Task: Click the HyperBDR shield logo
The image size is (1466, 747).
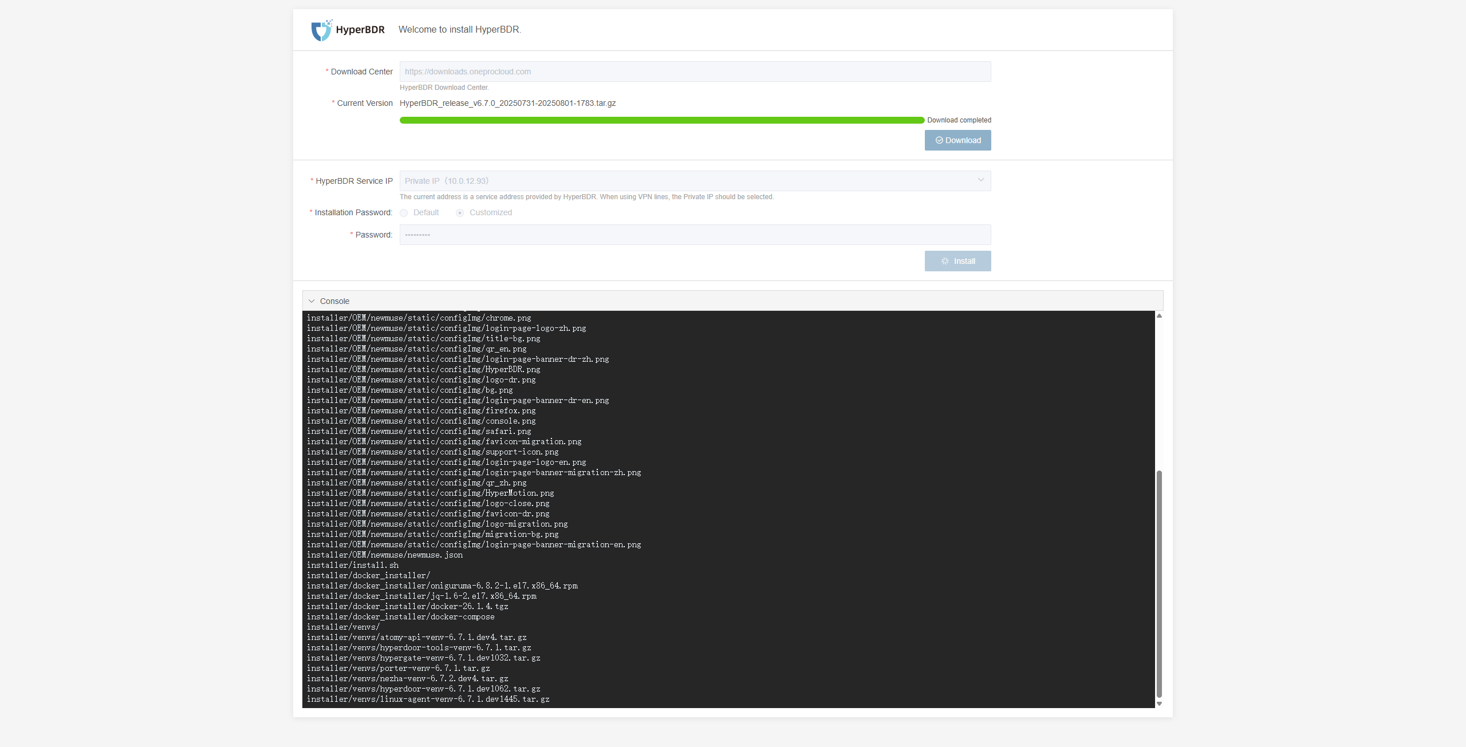Action: (321, 30)
